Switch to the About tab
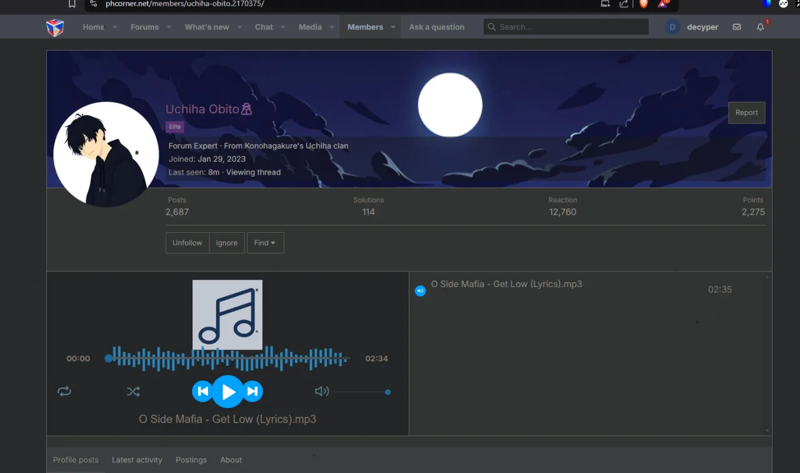Viewport: 800px width, 473px height. [x=231, y=460]
